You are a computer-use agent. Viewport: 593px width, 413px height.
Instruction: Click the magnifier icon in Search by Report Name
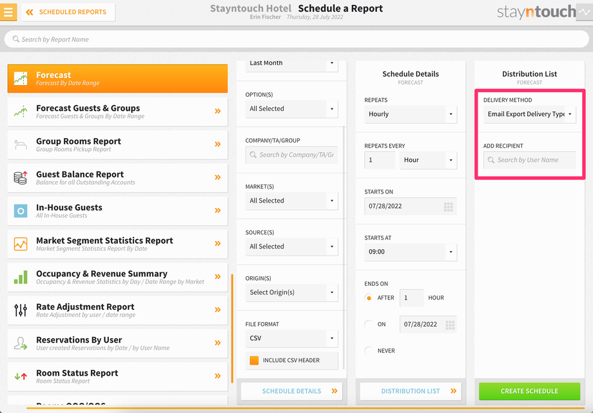click(16, 39)
